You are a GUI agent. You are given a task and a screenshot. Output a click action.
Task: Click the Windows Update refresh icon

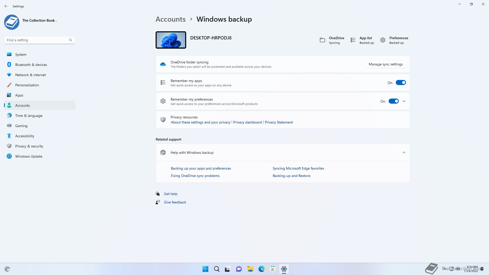[9, 156]
